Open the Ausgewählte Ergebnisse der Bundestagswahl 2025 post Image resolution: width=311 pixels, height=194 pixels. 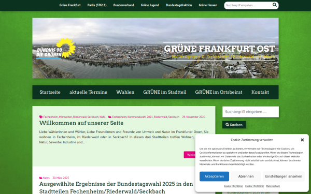116,187
